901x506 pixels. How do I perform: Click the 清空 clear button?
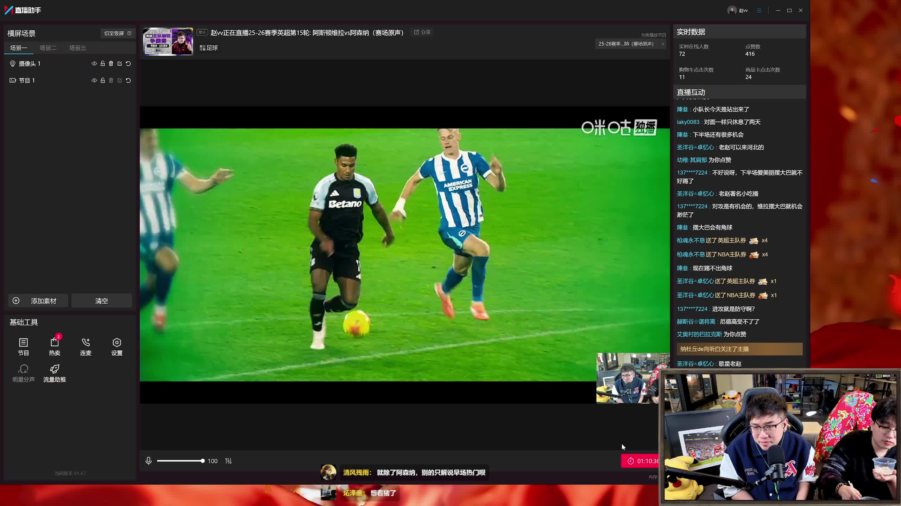click(x=102, y=301)
